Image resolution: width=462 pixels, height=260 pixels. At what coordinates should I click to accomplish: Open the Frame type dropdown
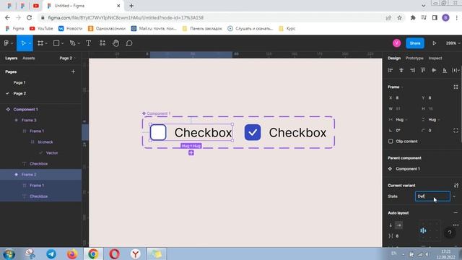[396, 87]
